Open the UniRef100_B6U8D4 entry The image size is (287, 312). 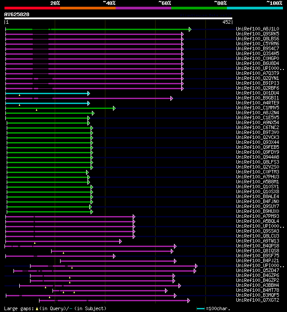(x=257, y=64)
